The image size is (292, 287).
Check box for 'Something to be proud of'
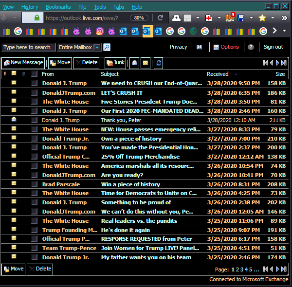click(x=34, y=202)
